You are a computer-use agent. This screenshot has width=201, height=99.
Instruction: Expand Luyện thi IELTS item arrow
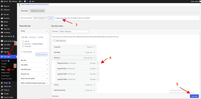tap(98, 69)
